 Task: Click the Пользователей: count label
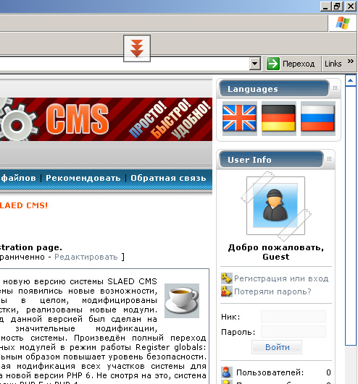tap(270, 372)
